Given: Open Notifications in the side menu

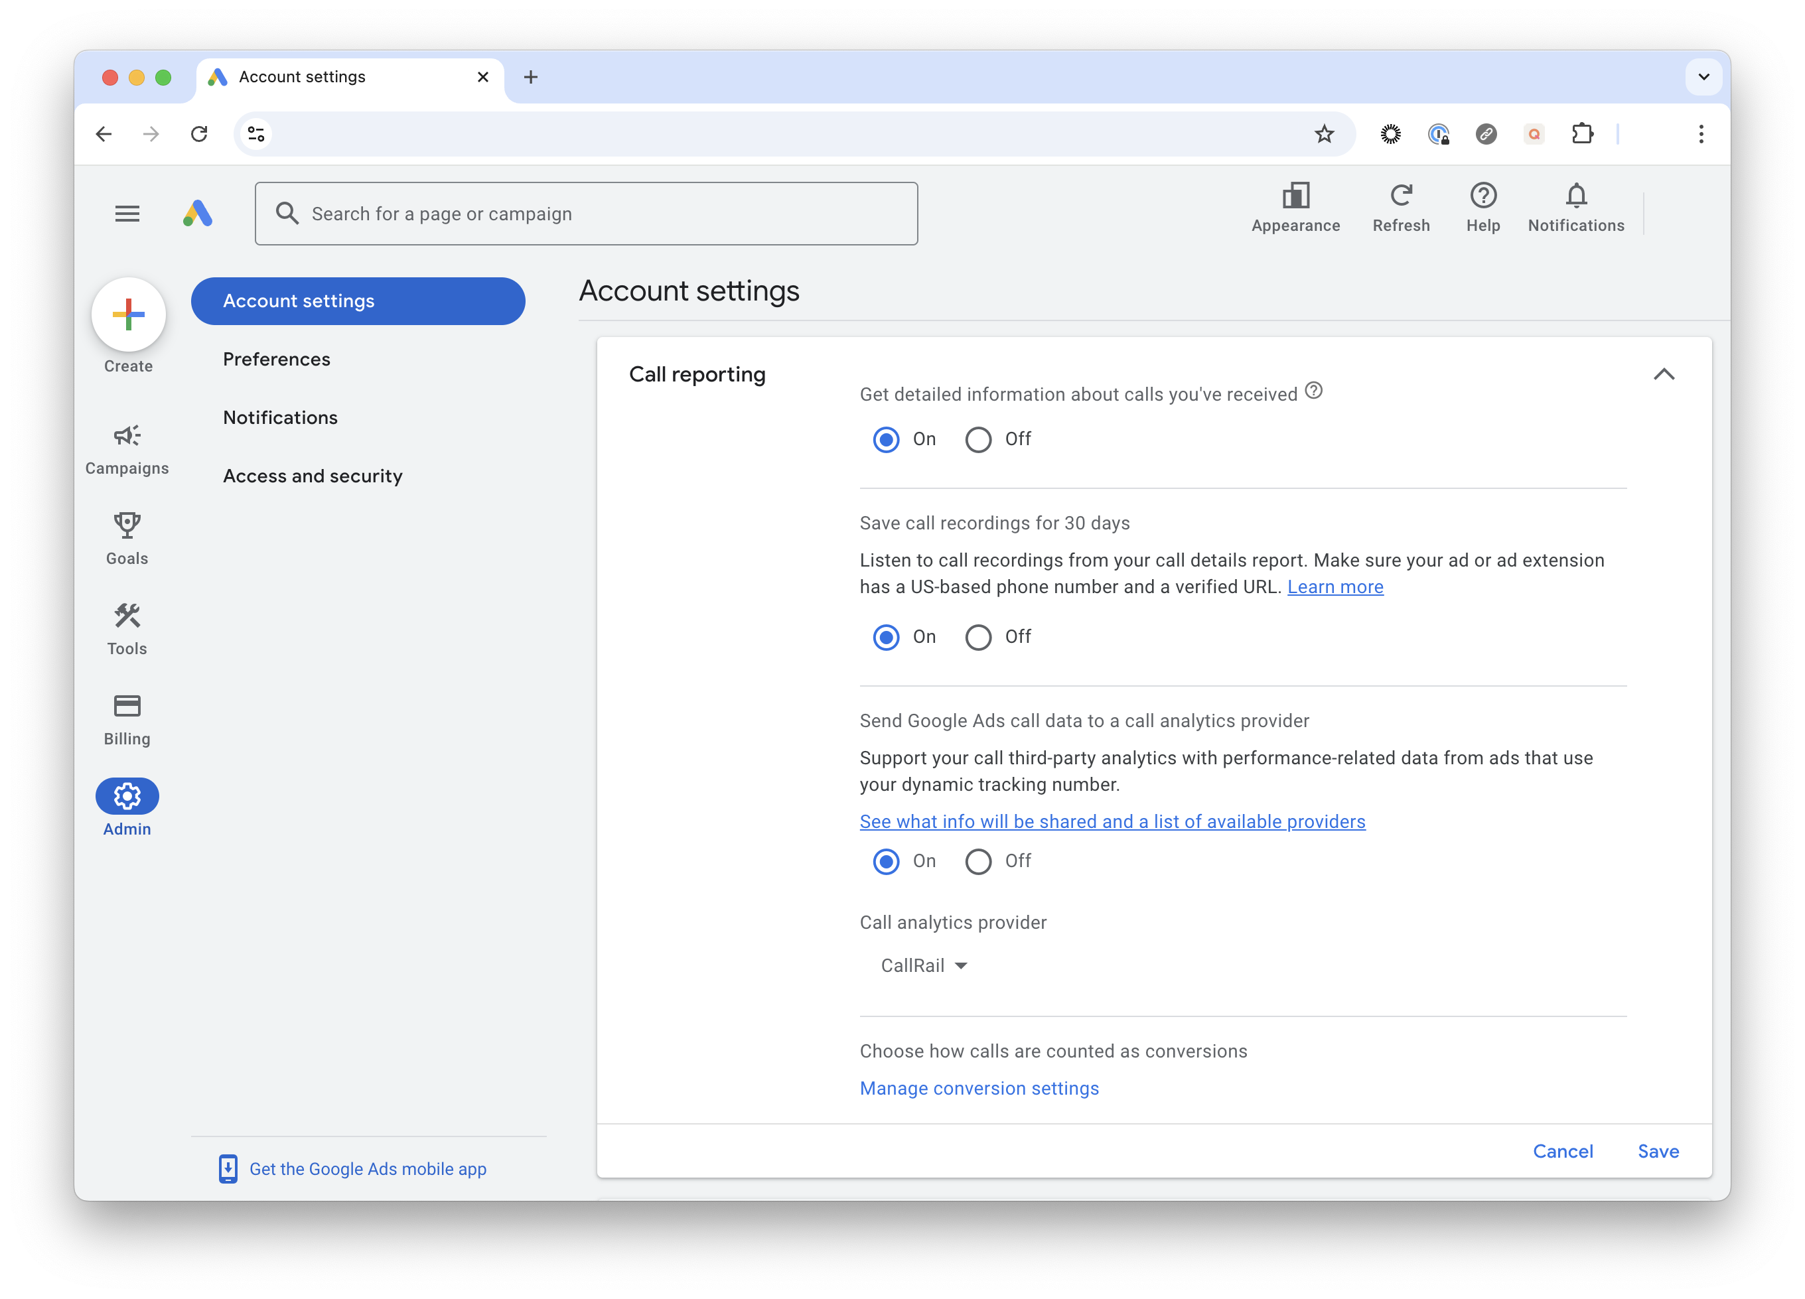Looking at the screenshot, I should [x=280, y=417].
